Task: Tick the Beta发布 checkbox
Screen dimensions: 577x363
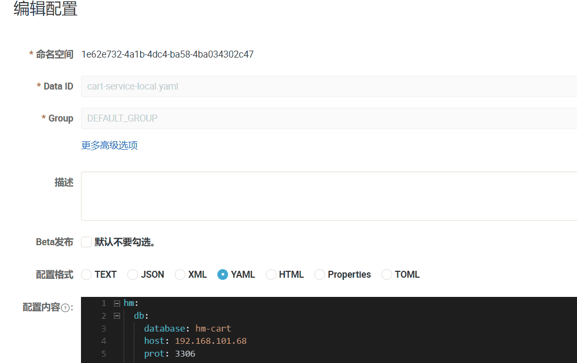Action: point(86,242)
